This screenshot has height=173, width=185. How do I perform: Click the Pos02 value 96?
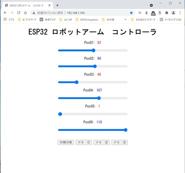pos(99,59)
